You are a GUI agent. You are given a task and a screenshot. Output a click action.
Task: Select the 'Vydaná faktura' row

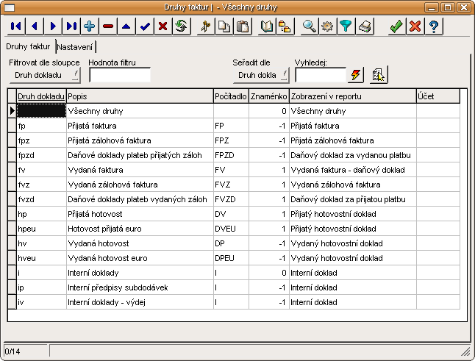pos(139,170)
